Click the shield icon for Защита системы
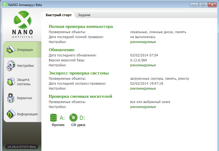The width and height of the screenshot is (219, 151). coord(10,82)
